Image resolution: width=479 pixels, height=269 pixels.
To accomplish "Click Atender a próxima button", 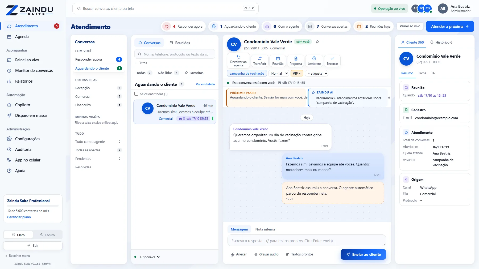I will pos(450,26).
